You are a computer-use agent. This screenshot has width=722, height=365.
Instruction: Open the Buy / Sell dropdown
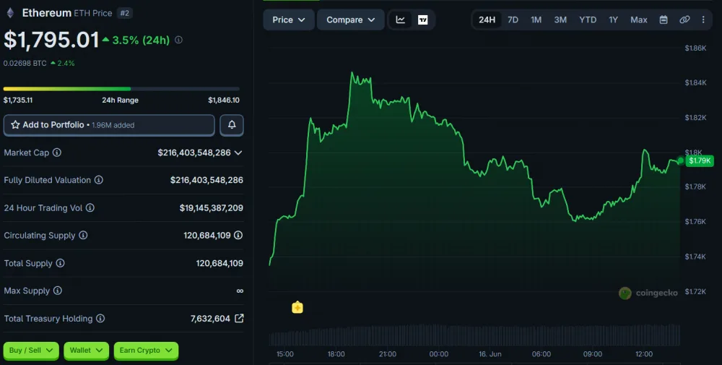pyautogui.click(x=31, y=351)
